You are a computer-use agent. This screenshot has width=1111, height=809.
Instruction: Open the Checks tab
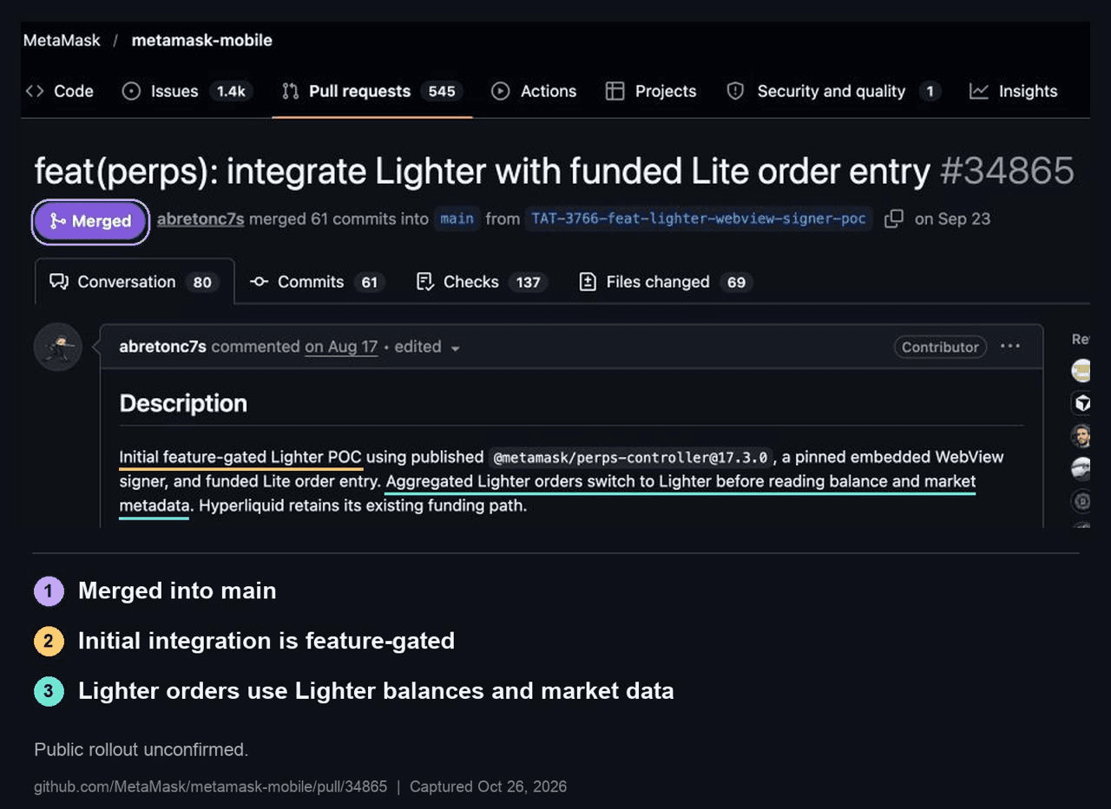click(482, 282)
